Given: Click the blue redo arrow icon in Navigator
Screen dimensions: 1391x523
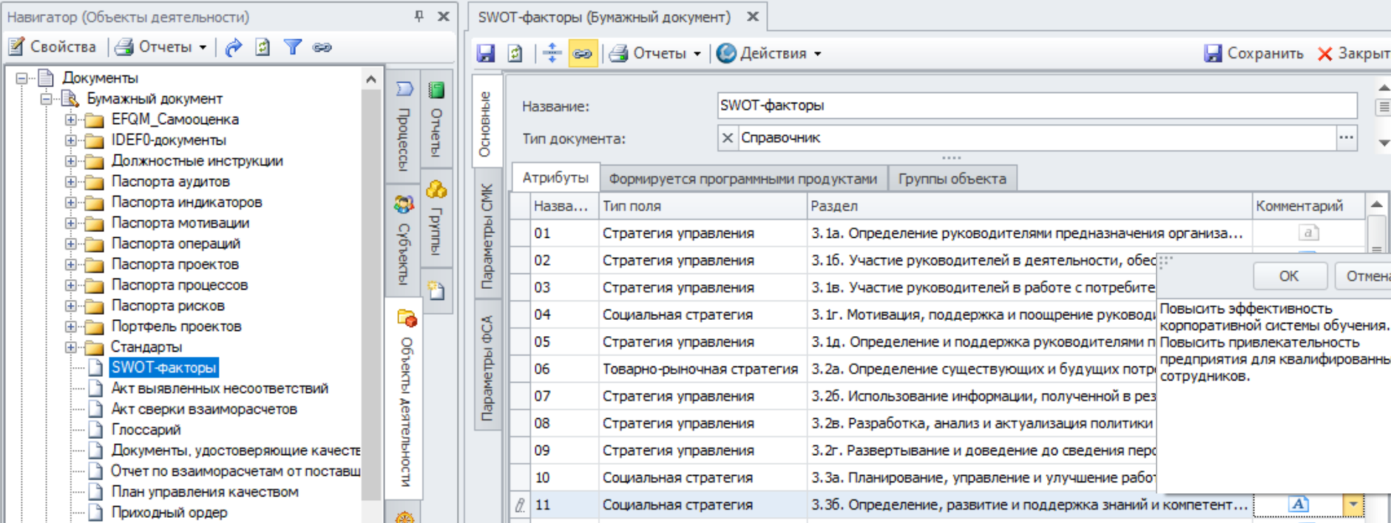Looking at the screenshot, I should click(234, 47).
